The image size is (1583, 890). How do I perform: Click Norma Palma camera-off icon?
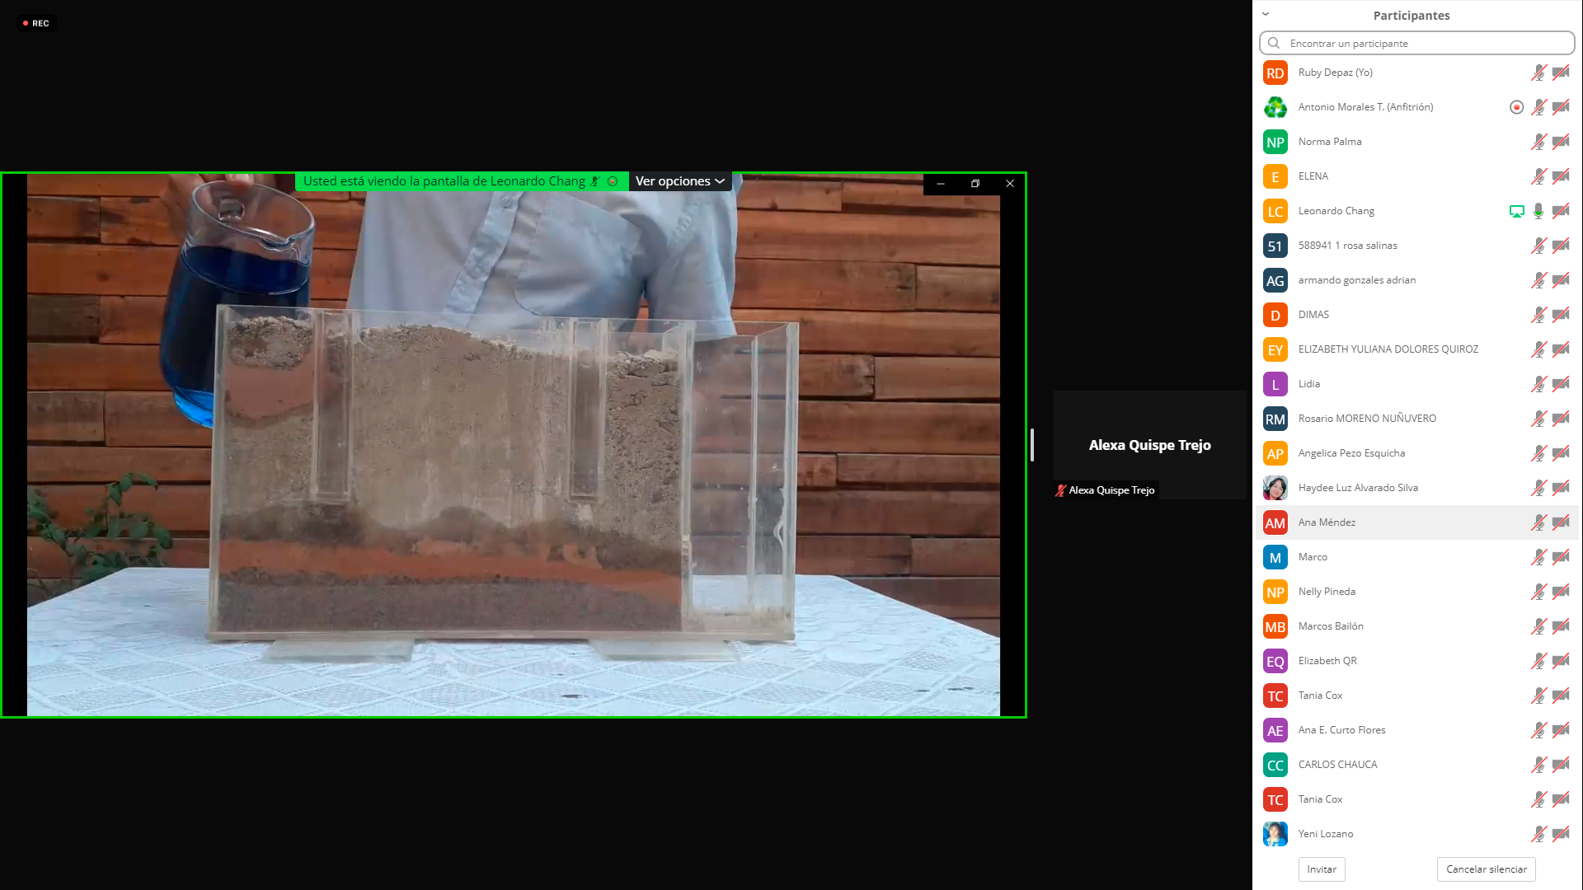click(1561, 142)
